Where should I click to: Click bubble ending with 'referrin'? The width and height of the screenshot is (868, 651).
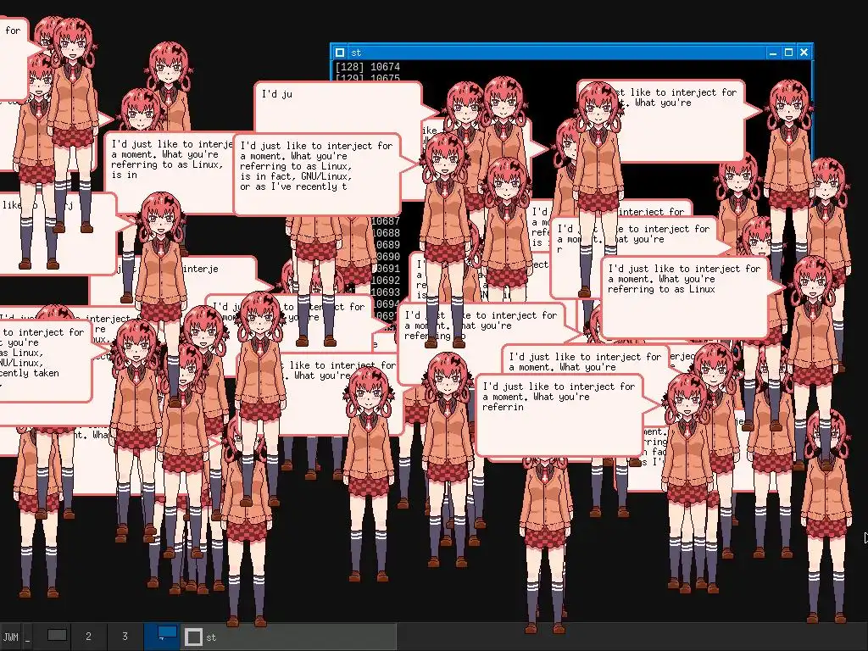click(x=559, y=415)
